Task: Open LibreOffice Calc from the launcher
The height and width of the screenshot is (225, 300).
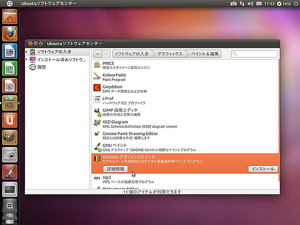Action: pos(10,68)
